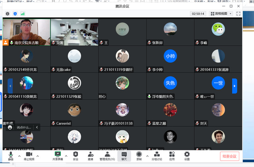Open the 安全 security icon in toolbar
Viewport: 254px width, 167px height.
click(76, 156)
